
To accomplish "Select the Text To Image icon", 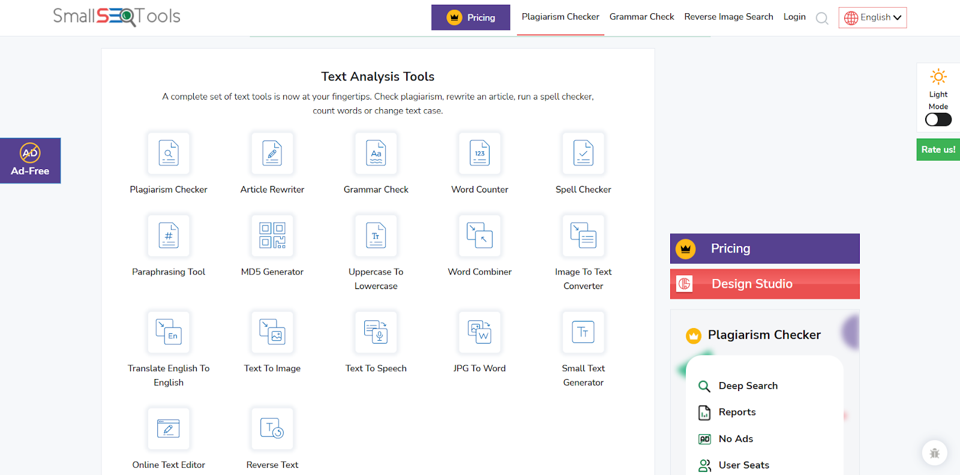I will [x=272, y=332].
